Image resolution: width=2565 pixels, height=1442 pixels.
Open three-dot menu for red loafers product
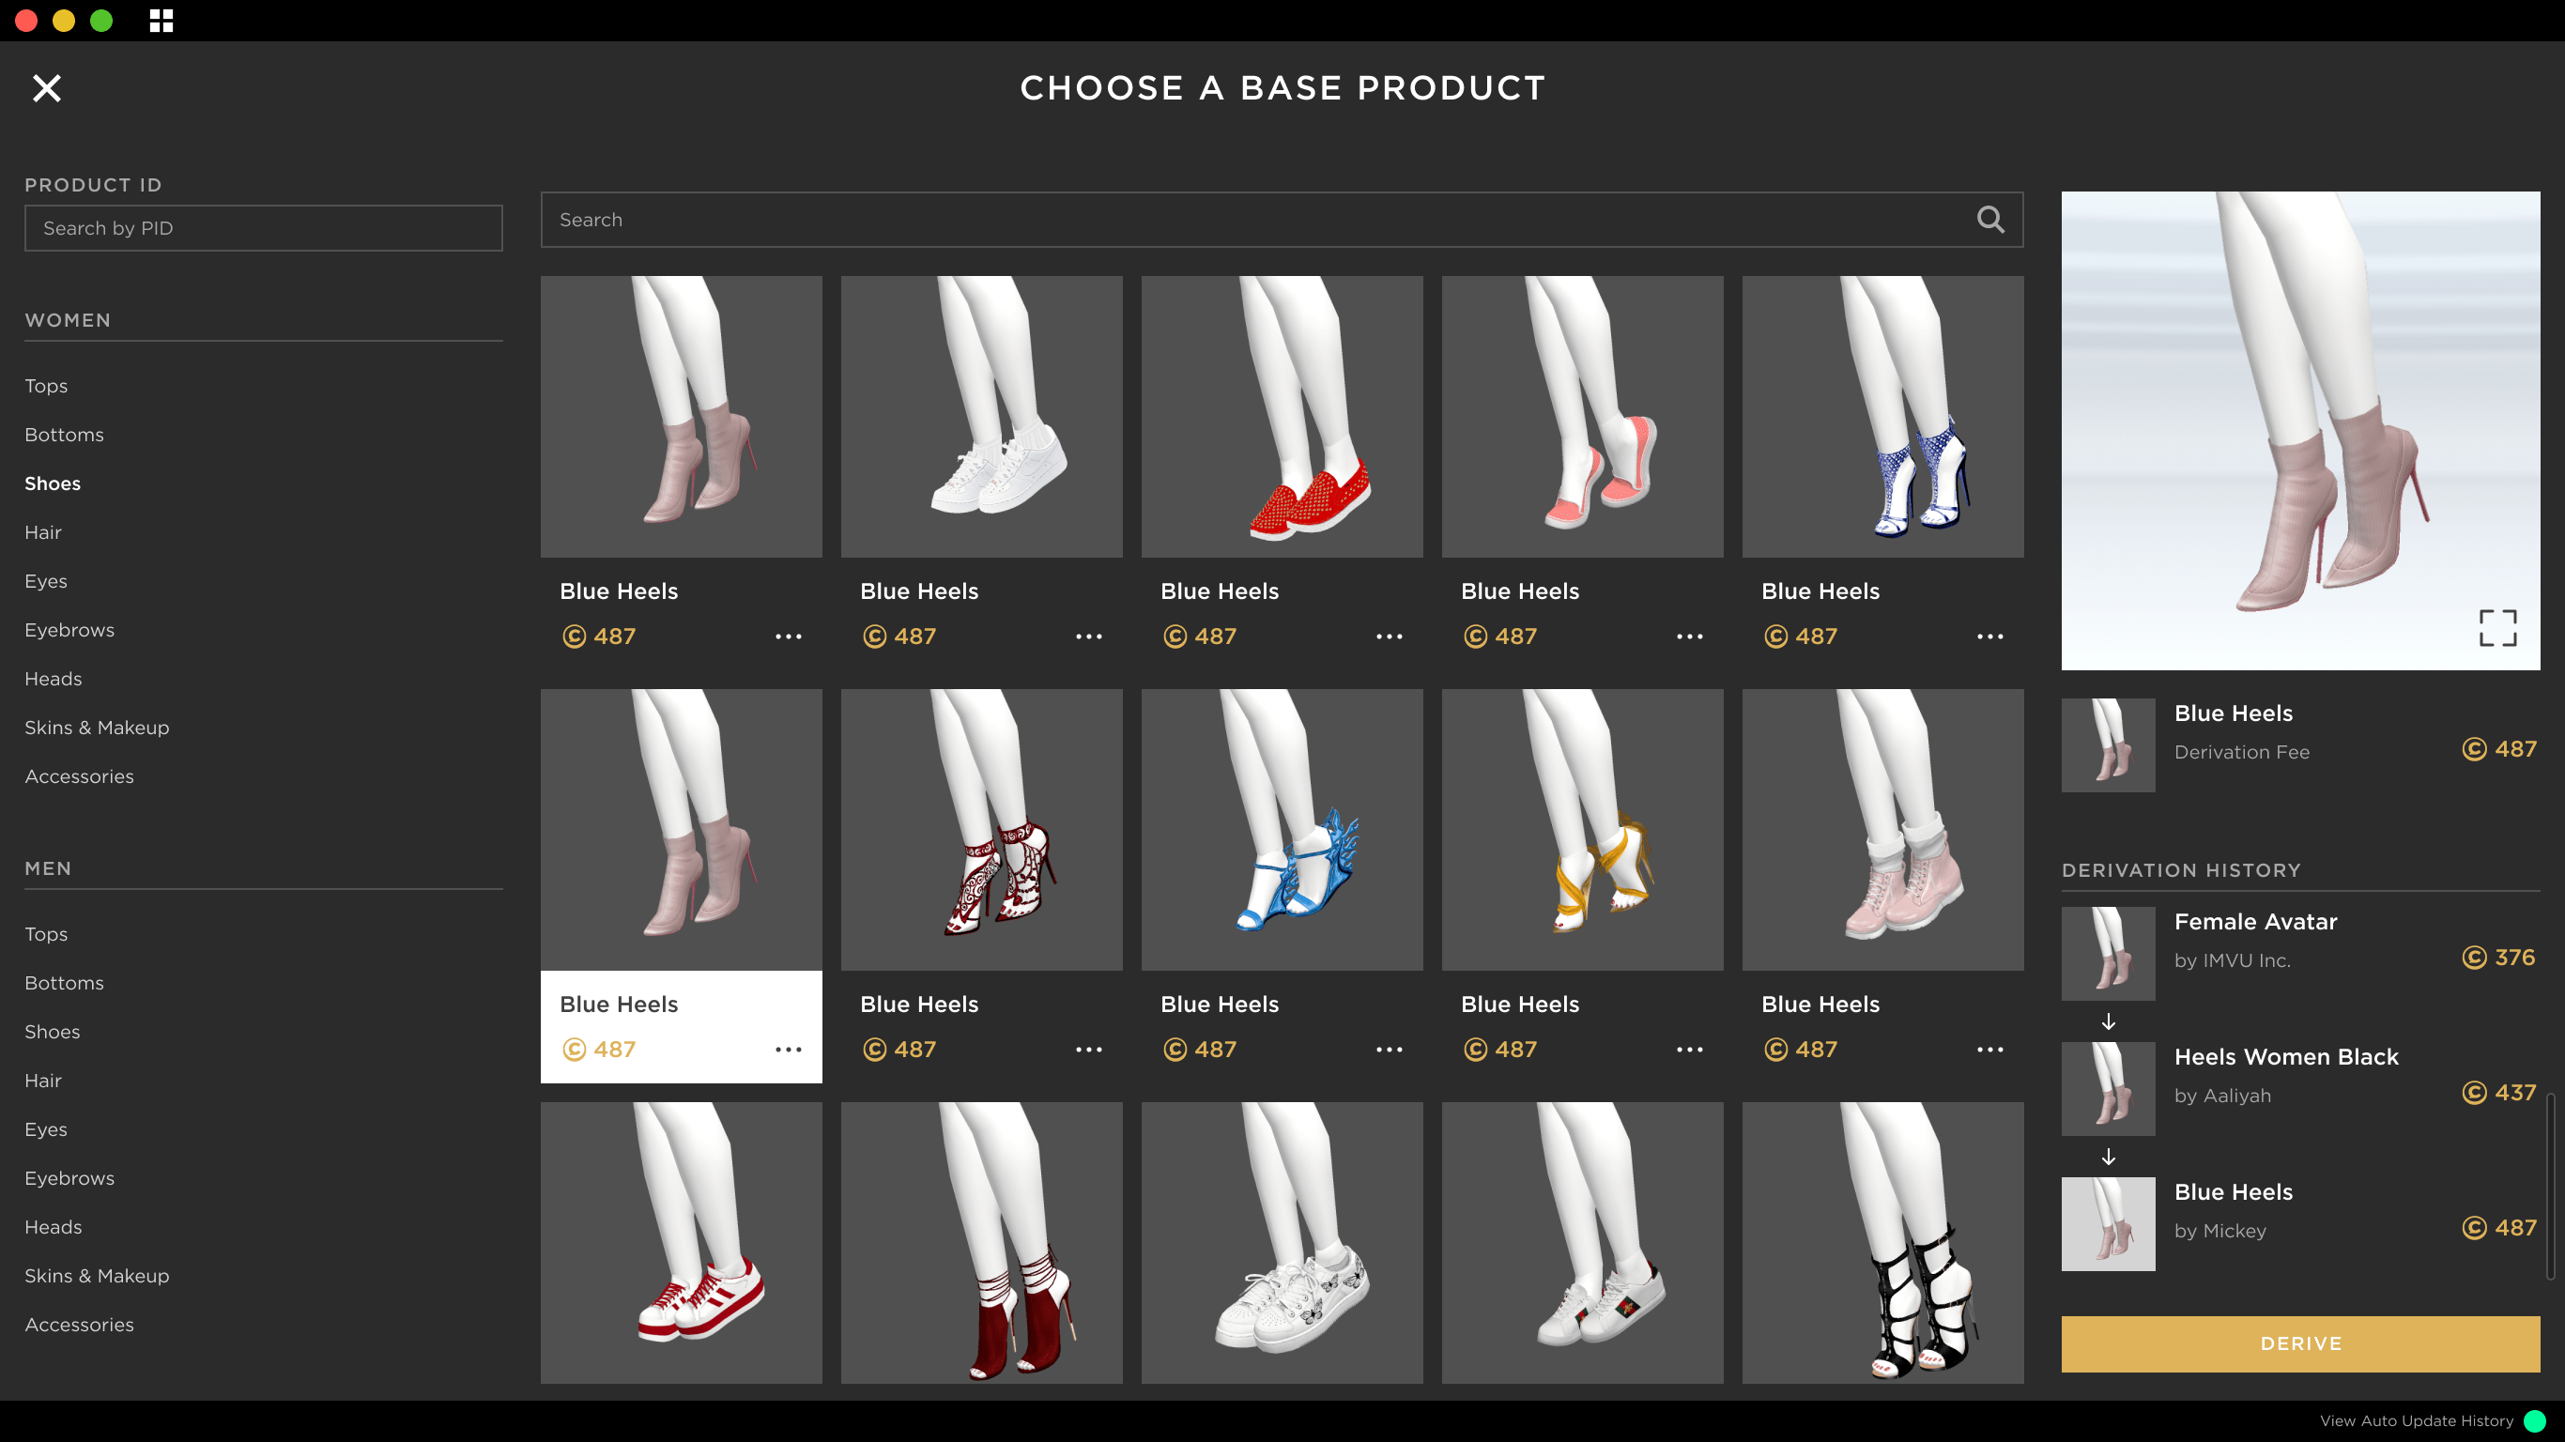(1389, 637)
